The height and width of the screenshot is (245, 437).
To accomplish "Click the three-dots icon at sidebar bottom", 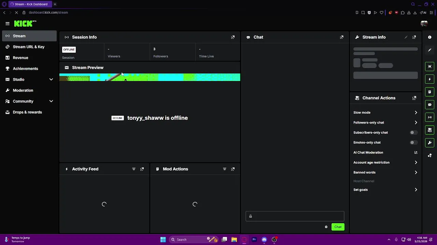I will pos(430,156).
